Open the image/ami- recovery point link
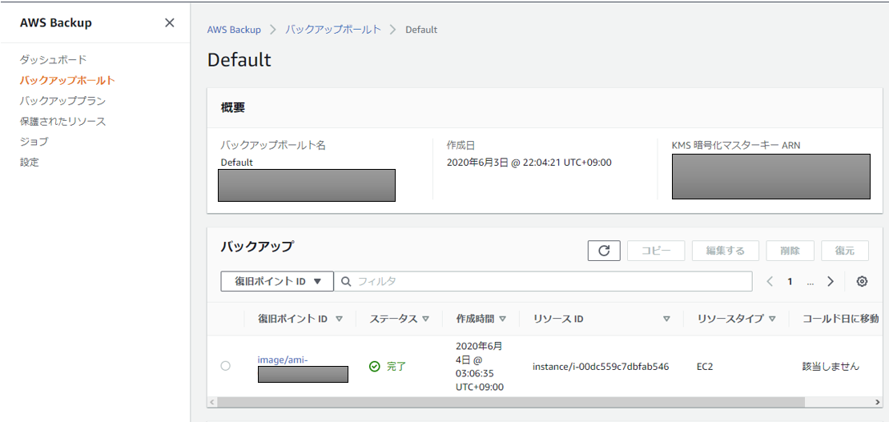The width and height of the screenshot is (889, 422). (x=283, y=360)
